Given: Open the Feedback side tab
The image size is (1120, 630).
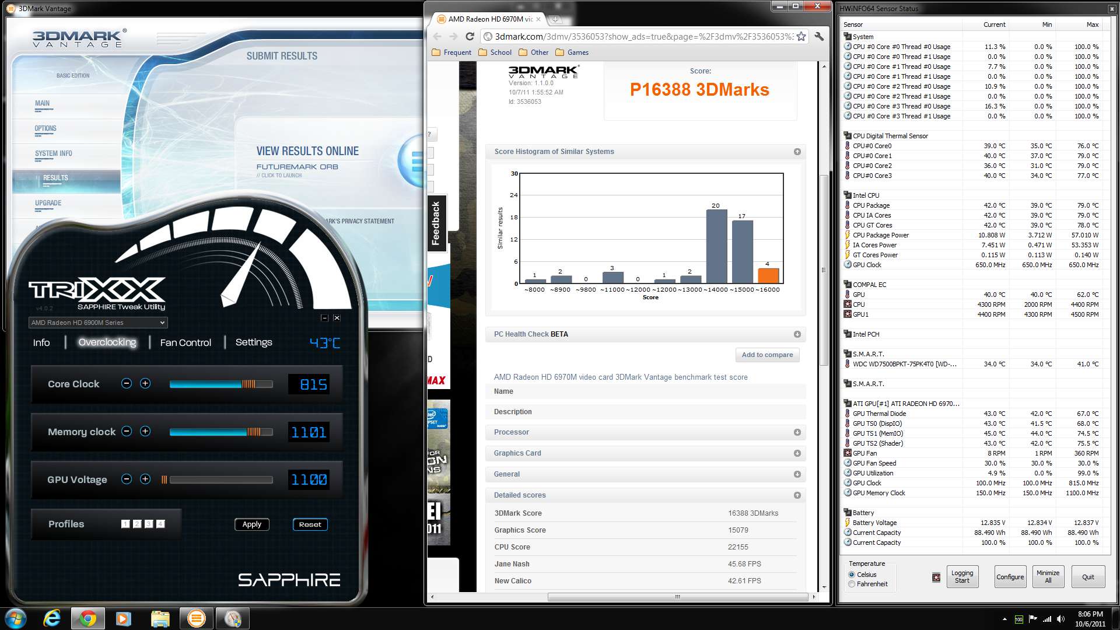Looking at the screenshot, I should tap(436, 223).
